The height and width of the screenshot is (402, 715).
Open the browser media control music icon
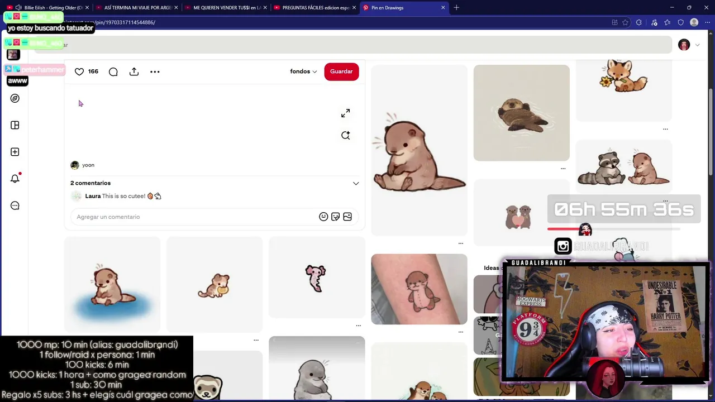[x=654, y=22]
